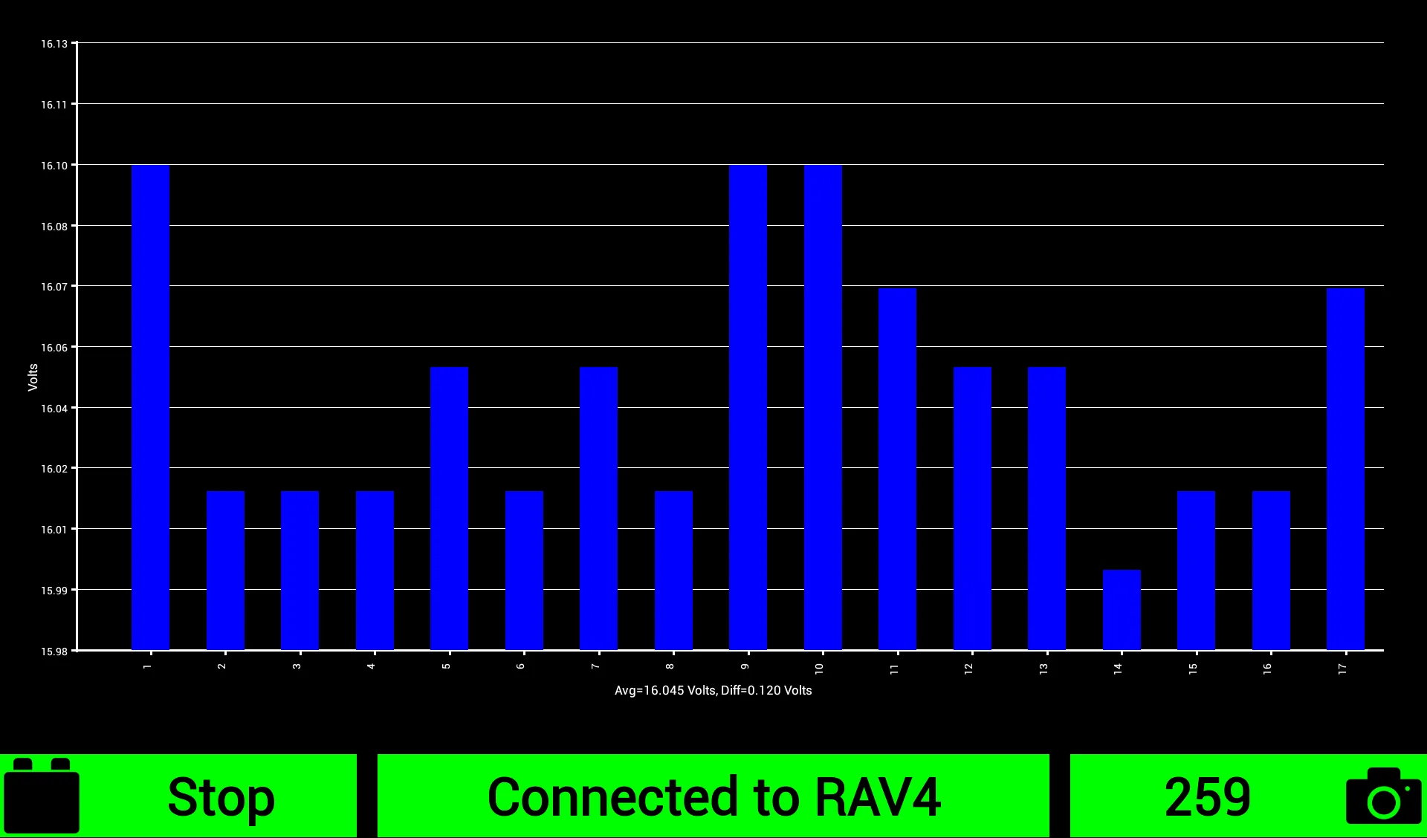The height and width of the screenshot is (838, 1427).
Task: Click the green bottom toolbar area
Action: click(713, 794)
